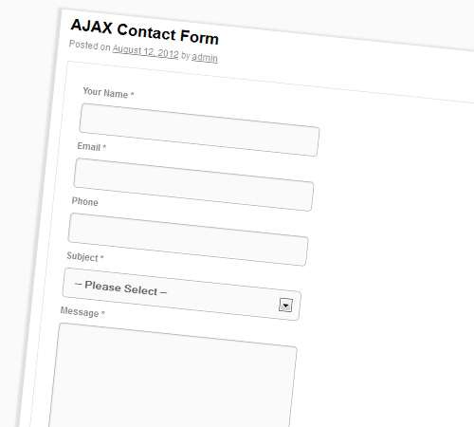Image resolution: width=474 pixels, height=427 pixels.
Task: Visit the admin author link
Action: click(205, 57)
